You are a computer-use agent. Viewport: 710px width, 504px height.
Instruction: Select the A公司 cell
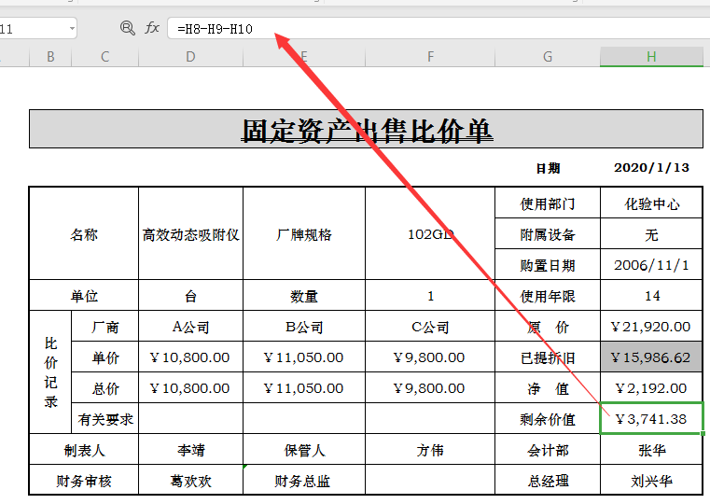[190, 327]
